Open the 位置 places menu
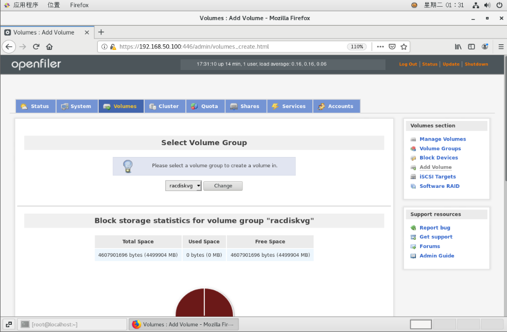 click(x=54, y=5)
